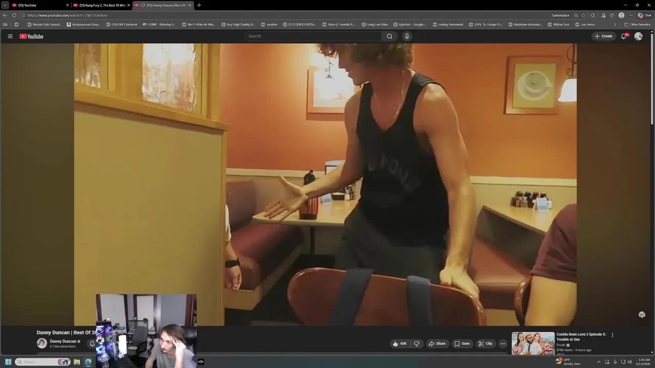Start voice search with microphone icon
The image size is (655, 368).
tap(407, 36)
